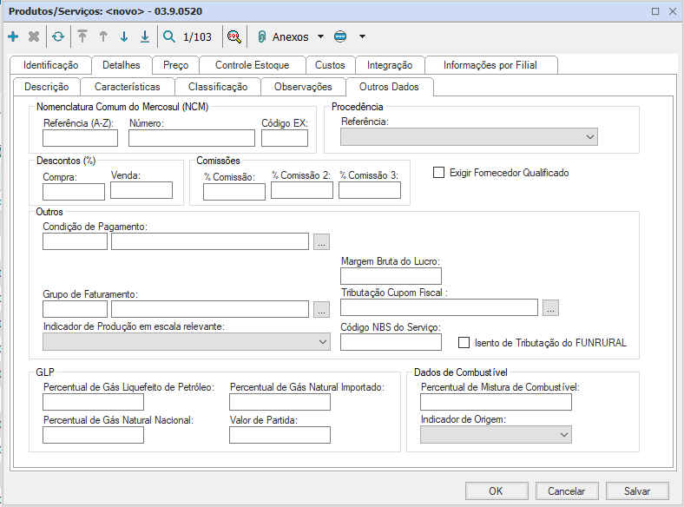Click the Anexos paperclip icon
The height and width of the screenshot is (507, 684).
(x=260, y=37)
